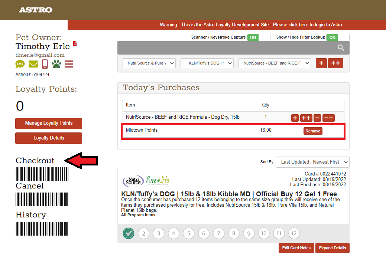Image resolution: width=386 pixels, height=266 pixels.
Task: Click the Card # 0022441072 text
Action: coord(325,174)
